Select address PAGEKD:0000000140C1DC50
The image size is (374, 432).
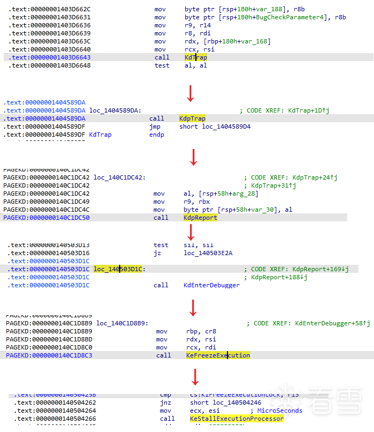coord(46,218)
